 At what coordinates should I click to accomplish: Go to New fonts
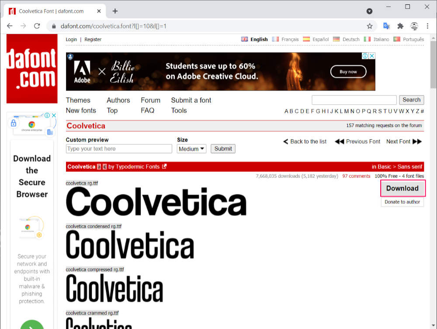click(x=81, y=110)
